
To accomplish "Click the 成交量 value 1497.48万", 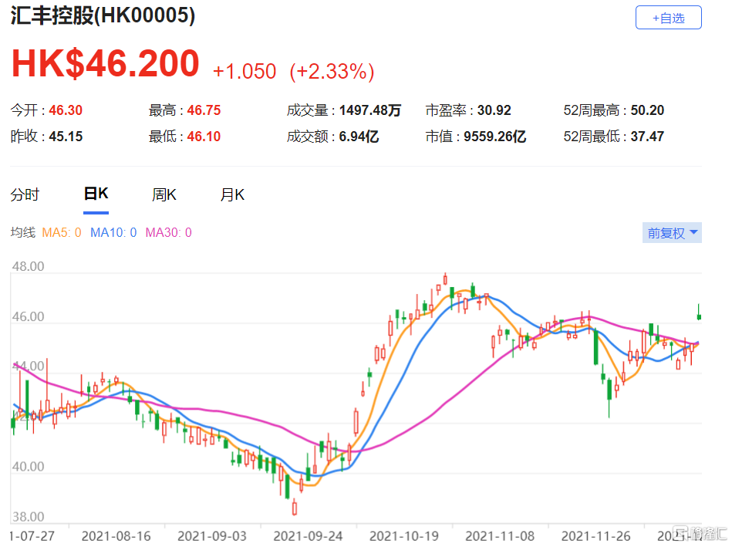I will (370, 110).
